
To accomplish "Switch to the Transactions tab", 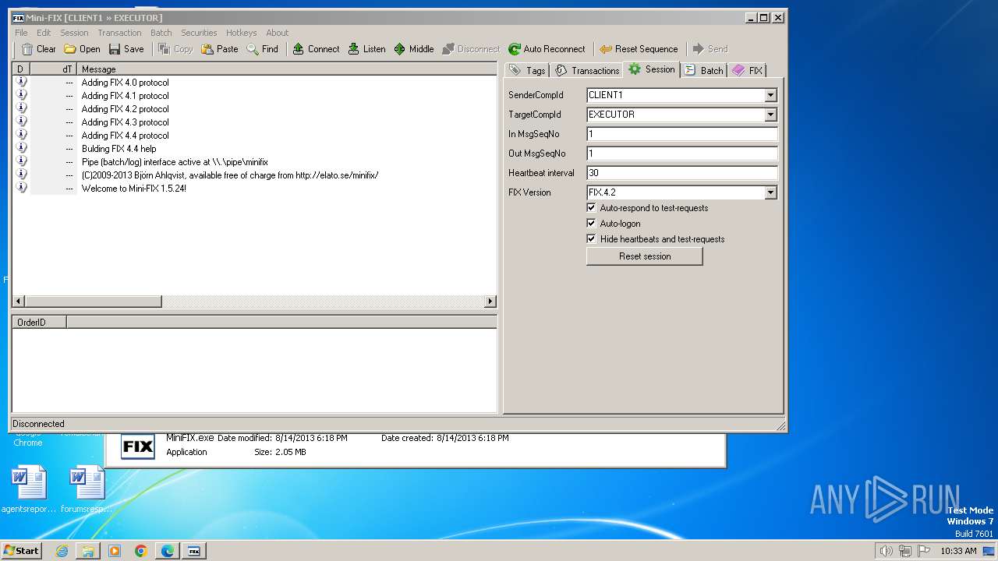I will (x=588, y=70).
